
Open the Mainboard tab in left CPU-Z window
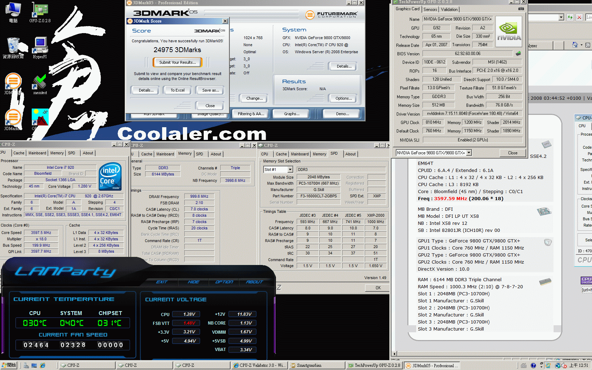pyautogui.click(x=37, y=153)
